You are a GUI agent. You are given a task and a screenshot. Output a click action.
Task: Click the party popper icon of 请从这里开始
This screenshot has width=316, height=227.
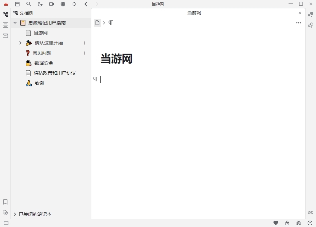tap(28, 43)
